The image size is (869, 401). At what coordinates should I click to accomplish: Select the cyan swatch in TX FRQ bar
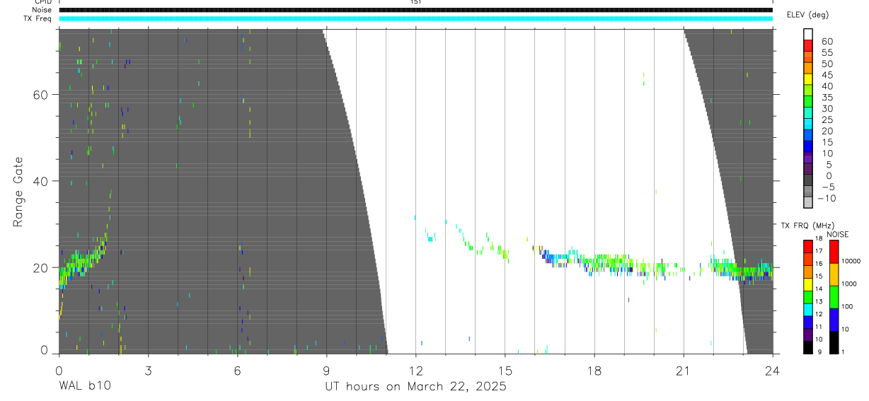[807, 309]
